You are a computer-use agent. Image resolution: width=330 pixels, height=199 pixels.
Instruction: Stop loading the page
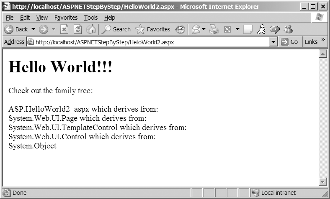[x=64, y=29]
